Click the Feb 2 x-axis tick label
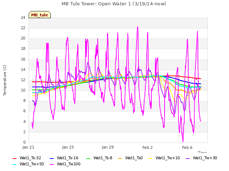 [147, 147]
